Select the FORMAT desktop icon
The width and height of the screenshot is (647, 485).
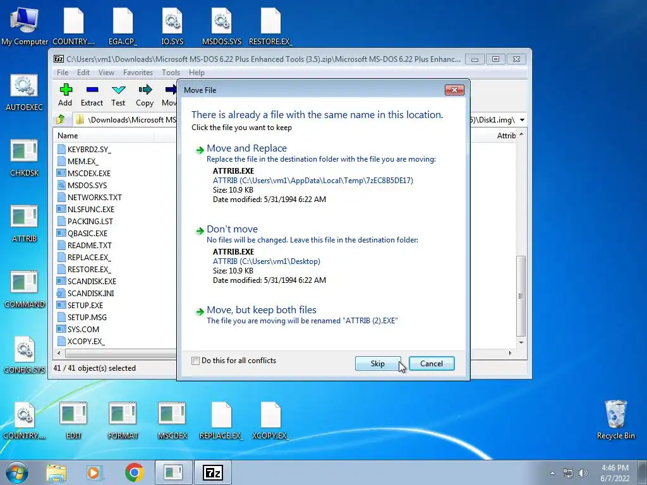(123, 420)
